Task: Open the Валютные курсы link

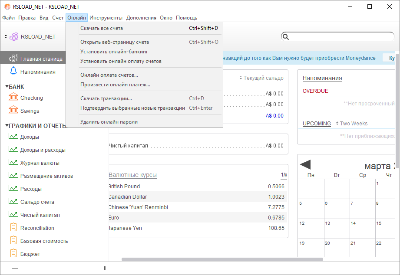Action: [132, 175]
